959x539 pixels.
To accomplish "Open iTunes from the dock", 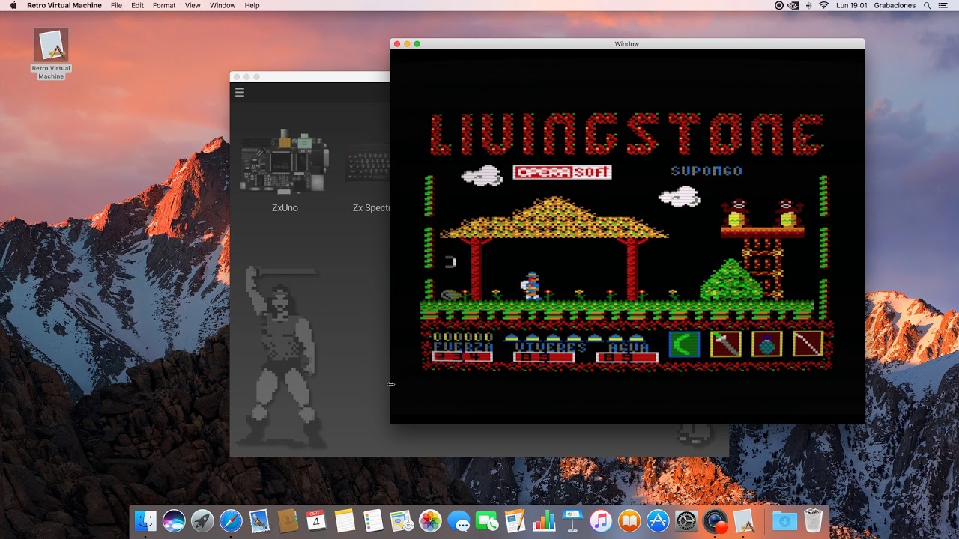I will (601, 520).
